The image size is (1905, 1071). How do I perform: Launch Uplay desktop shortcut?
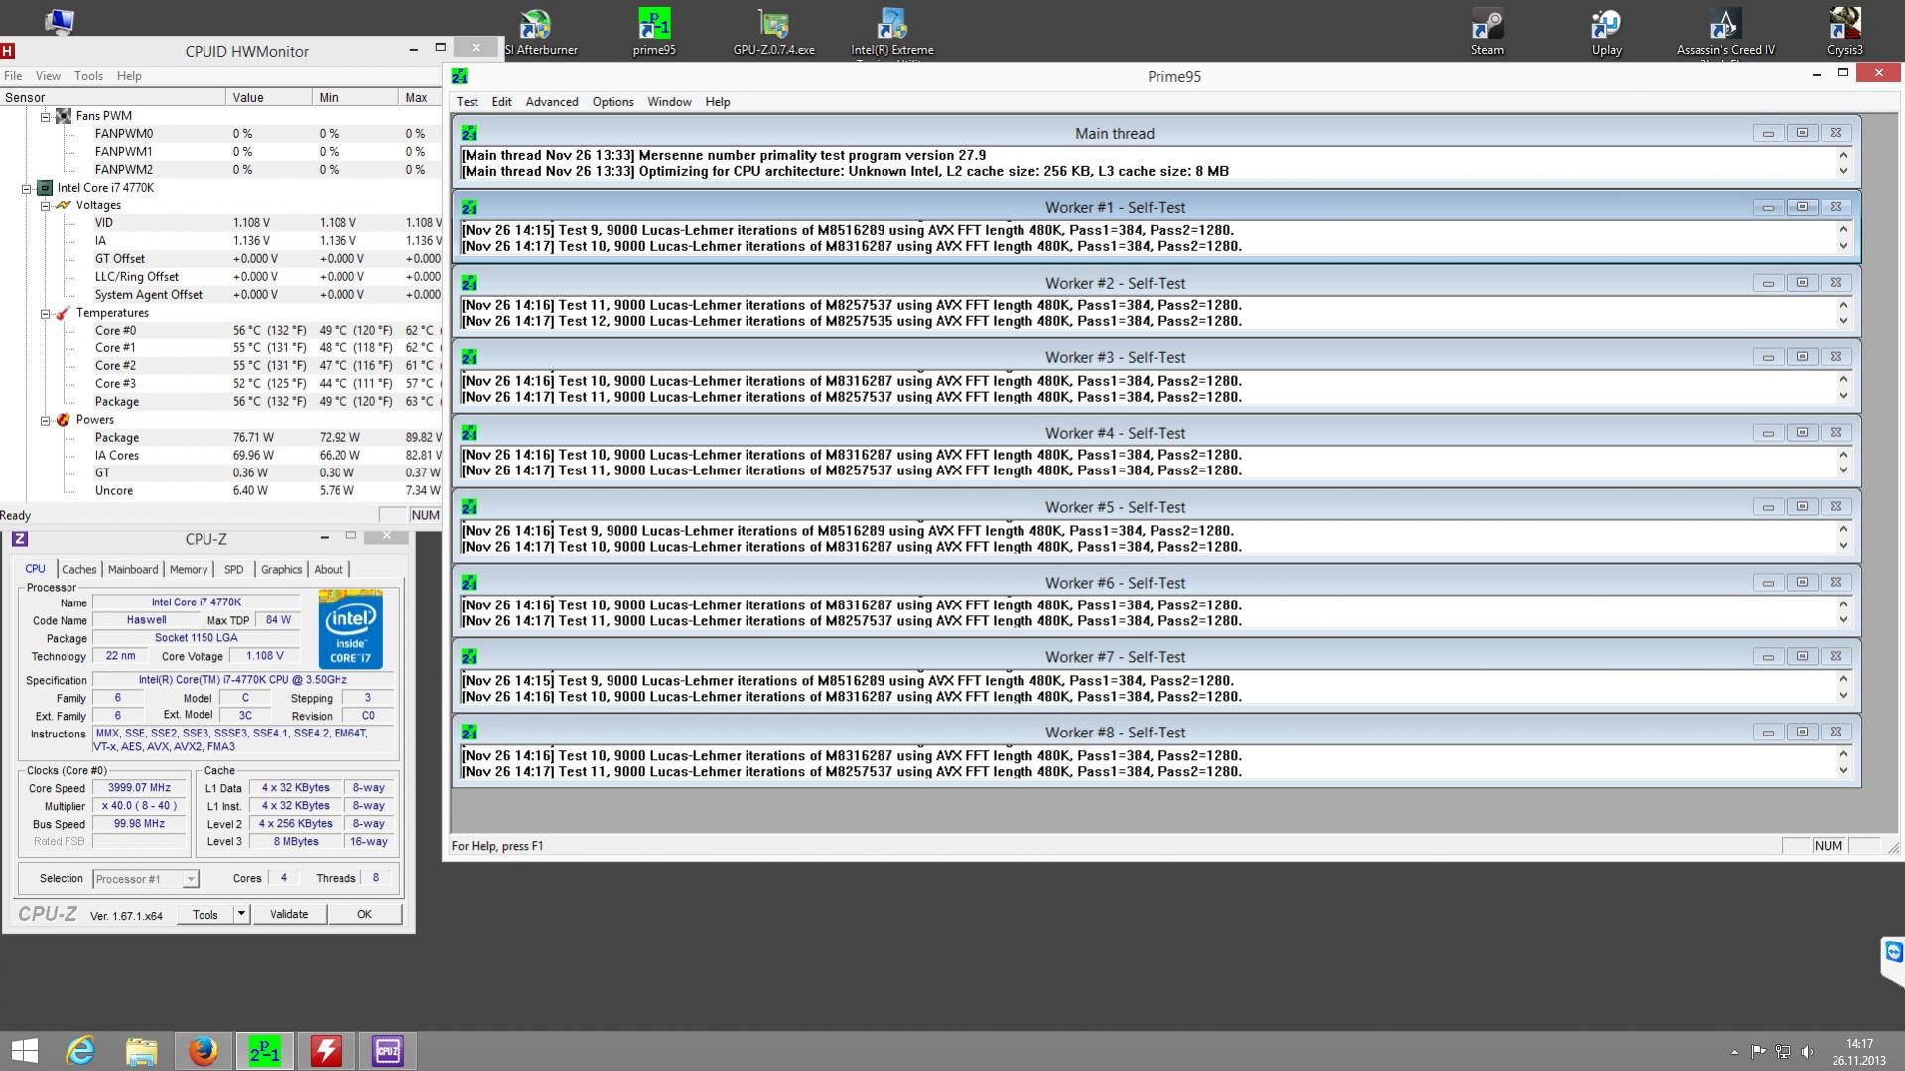point(1606,32)
